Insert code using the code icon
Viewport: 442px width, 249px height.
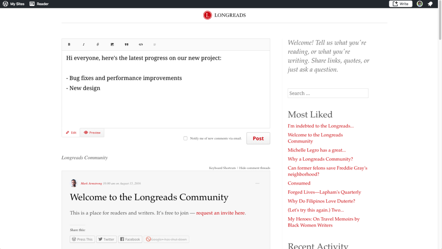pos(141,45)
